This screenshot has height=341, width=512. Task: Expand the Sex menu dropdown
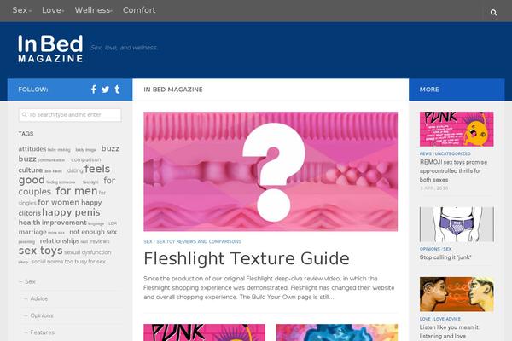pyautogui.click(x=21, y=10)
